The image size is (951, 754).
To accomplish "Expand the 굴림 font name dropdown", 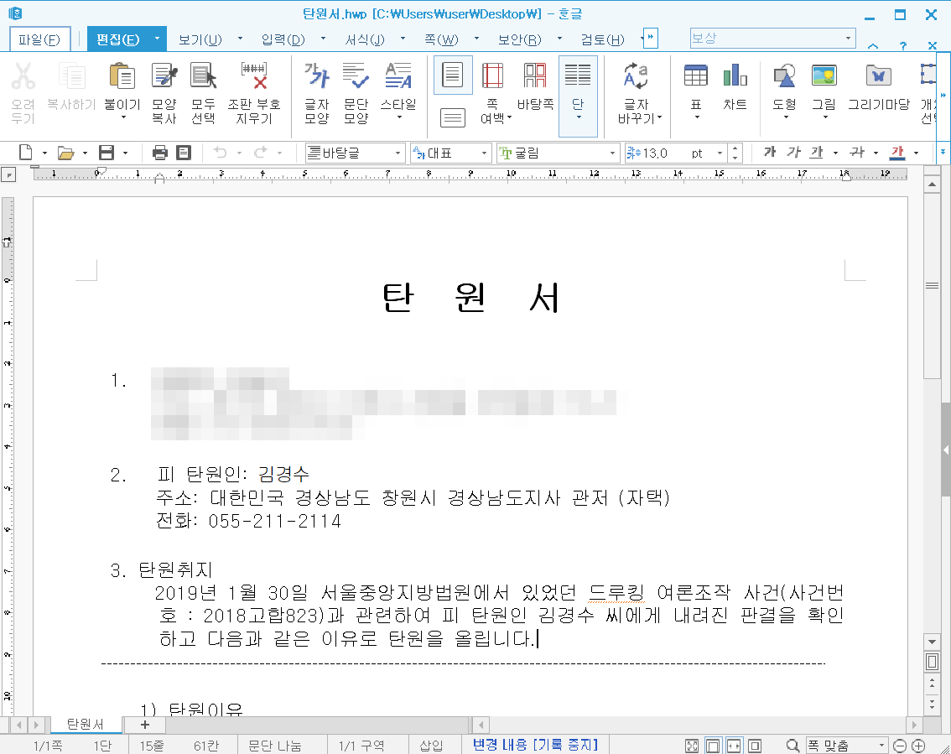I will click(612, 153).
